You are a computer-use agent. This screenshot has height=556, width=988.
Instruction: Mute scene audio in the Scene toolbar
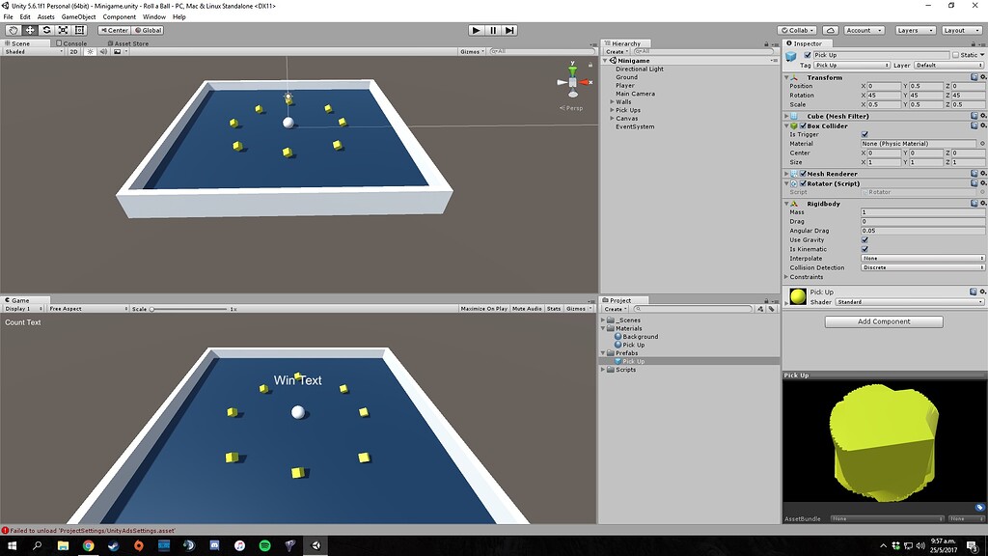[x=104, y=51]
